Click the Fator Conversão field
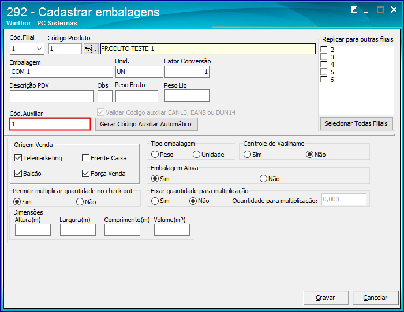Viewport: 404px width, 312px height. 187,72
